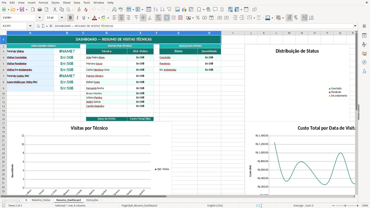Toggle Center Horizontally alignment
The height and width of the screenshot is (208, 370).
point(121,18)
